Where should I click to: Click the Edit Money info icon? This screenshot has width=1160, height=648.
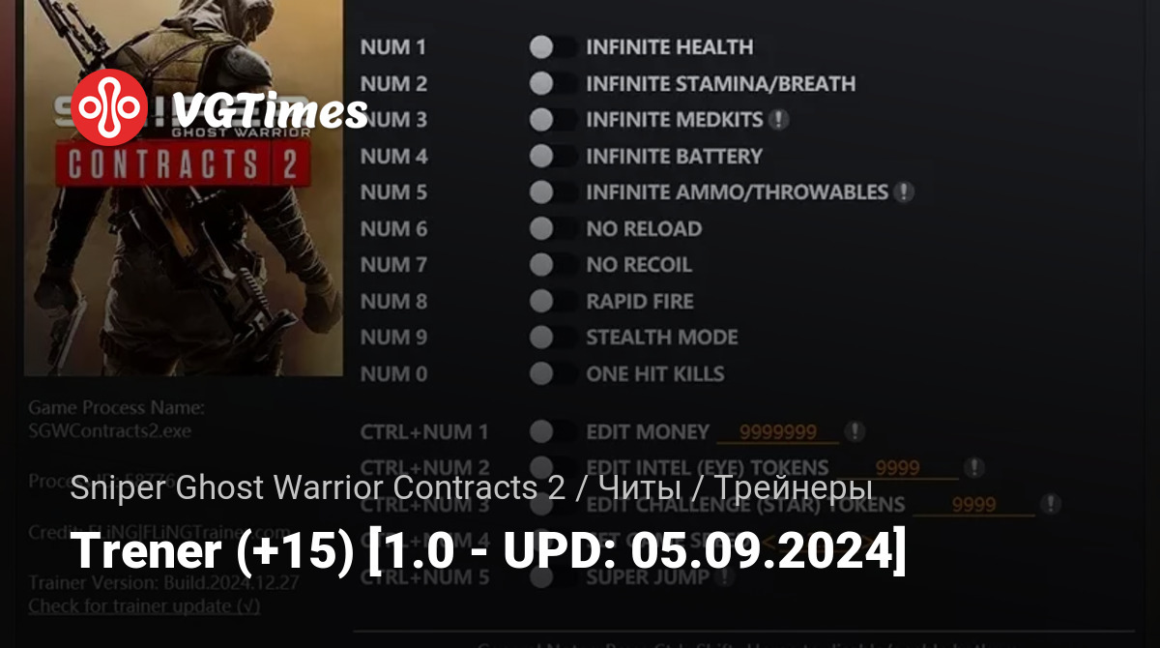click(855, 431)
